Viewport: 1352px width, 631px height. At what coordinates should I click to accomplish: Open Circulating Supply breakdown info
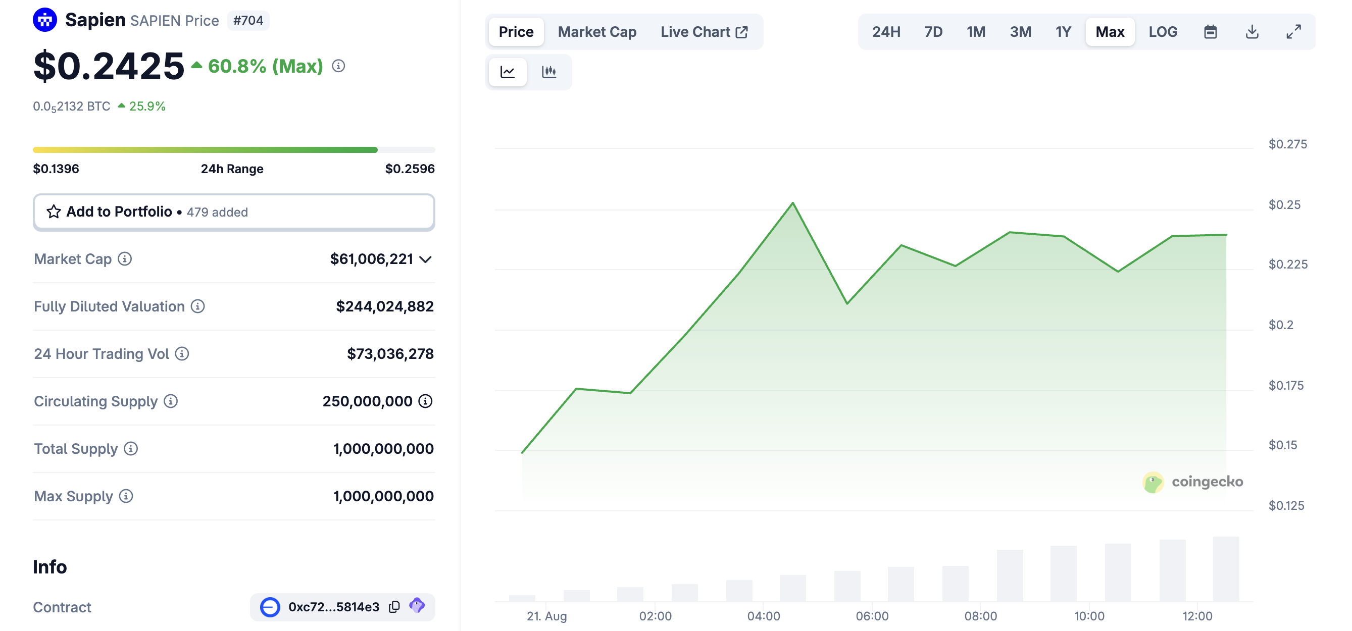[424, 401]
